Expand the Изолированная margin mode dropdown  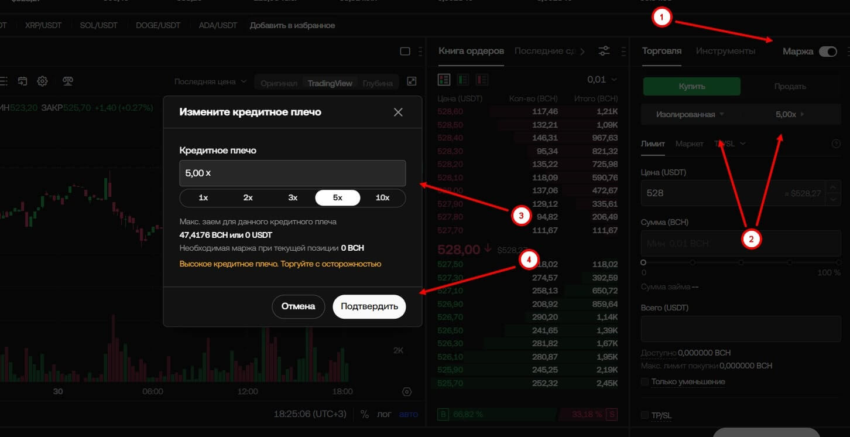690,115
